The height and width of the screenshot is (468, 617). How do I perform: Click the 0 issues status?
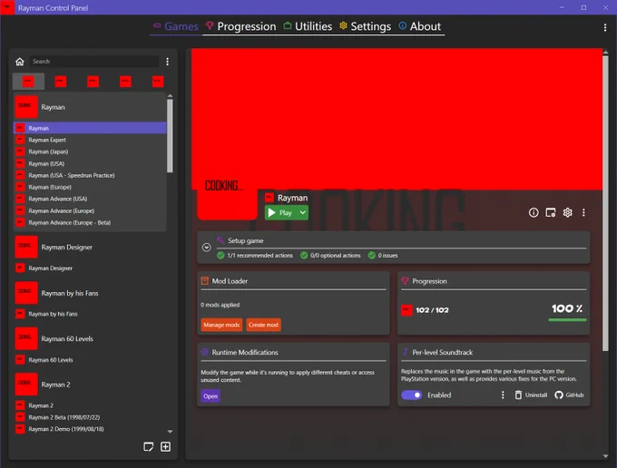click(383, 256)
